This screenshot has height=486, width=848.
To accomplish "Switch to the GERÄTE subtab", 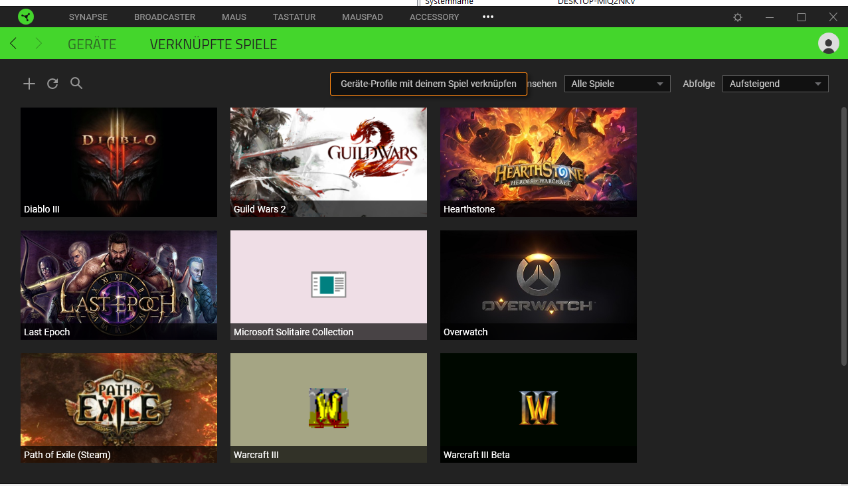I will pos(92,44).
